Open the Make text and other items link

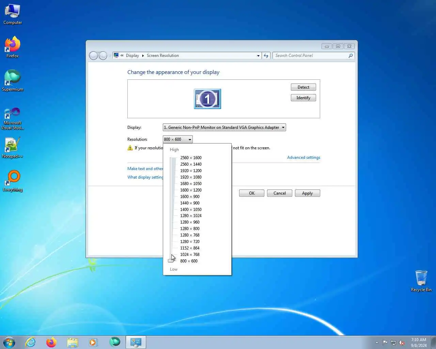coord(145,169)
